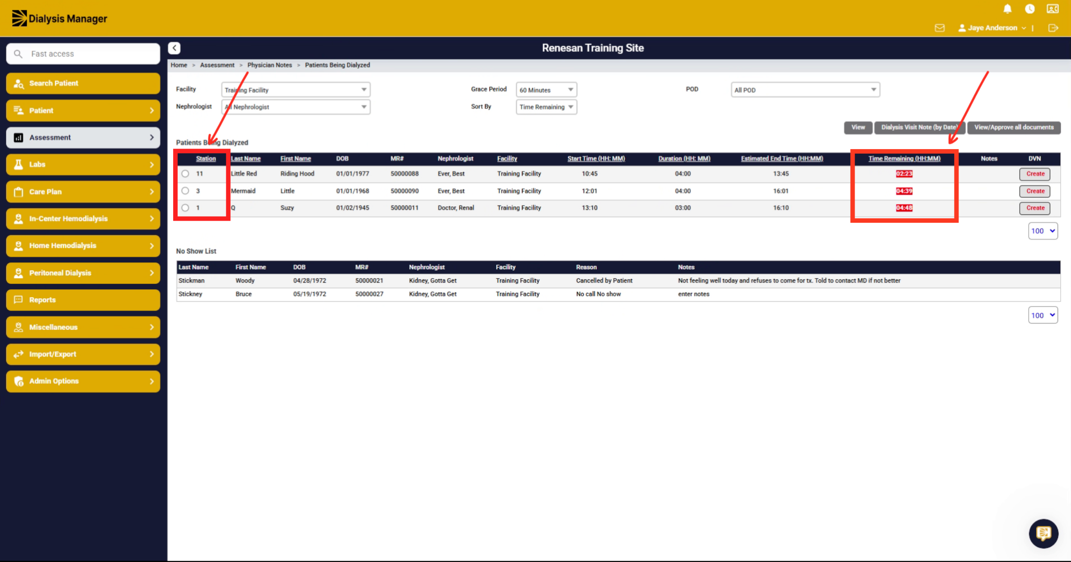Click the Dialysis Manager logo
1071x562 pixels.
[x=59, y=18]
